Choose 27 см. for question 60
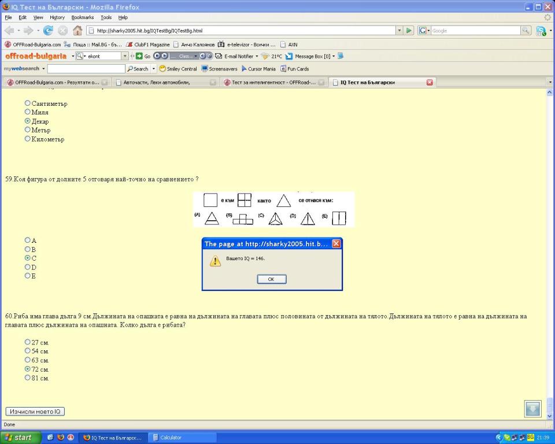The image size is (555, 444). tap(27, 342)
